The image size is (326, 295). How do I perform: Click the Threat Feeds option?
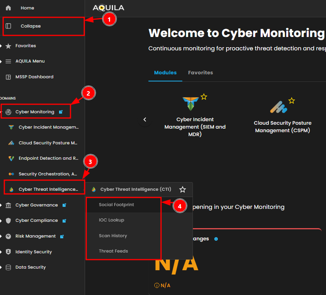(x=113, y=251)
